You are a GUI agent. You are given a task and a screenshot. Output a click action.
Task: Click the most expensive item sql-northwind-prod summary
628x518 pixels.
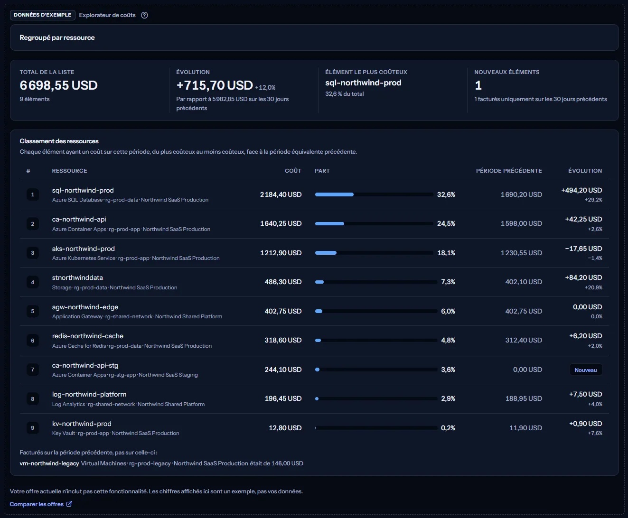[x=363, y=83]
